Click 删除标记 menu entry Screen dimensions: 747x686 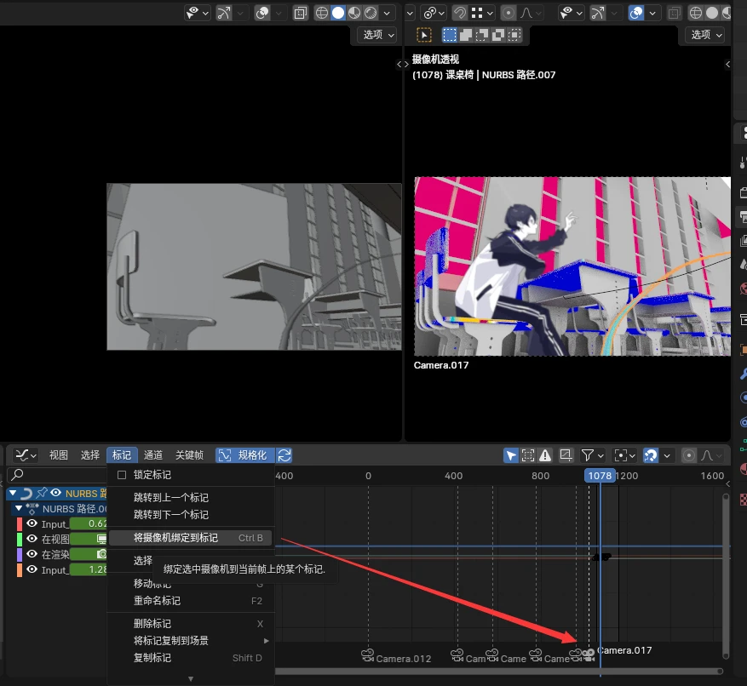click(191, 624)
